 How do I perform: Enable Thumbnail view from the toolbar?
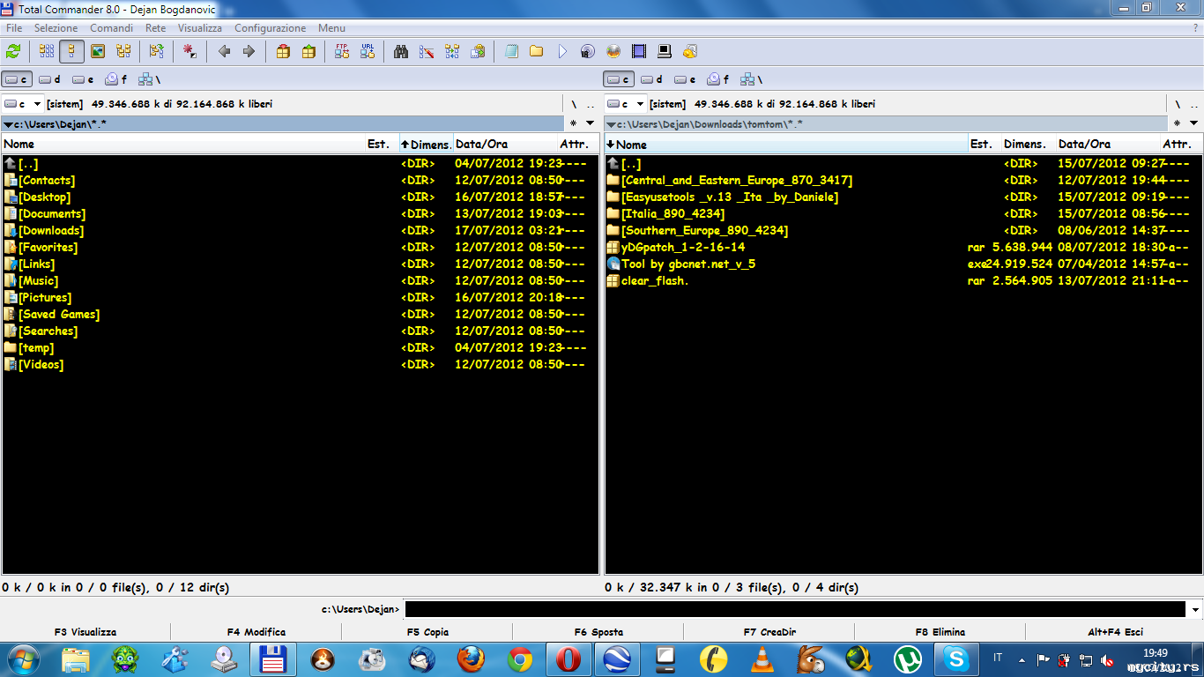(x=98, y=52)
